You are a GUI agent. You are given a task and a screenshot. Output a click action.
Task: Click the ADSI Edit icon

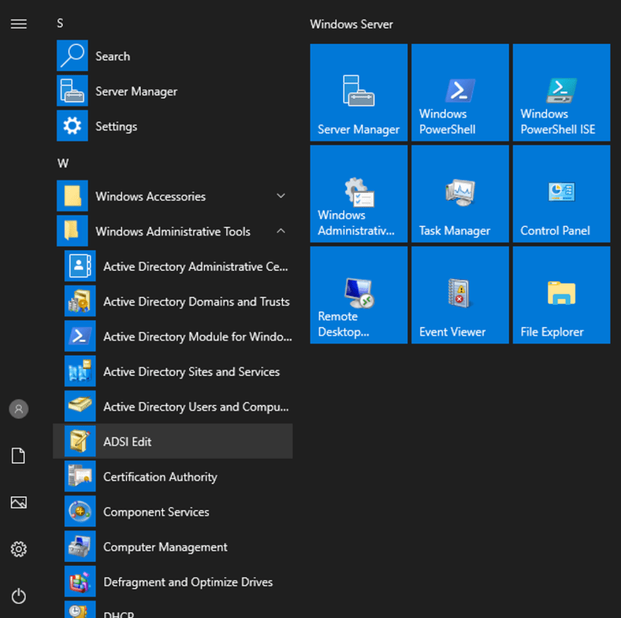(80, 441)
